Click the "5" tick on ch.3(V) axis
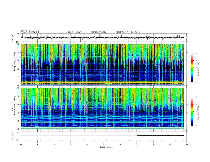This screenshot has height=162, width=210. (19, 132)
